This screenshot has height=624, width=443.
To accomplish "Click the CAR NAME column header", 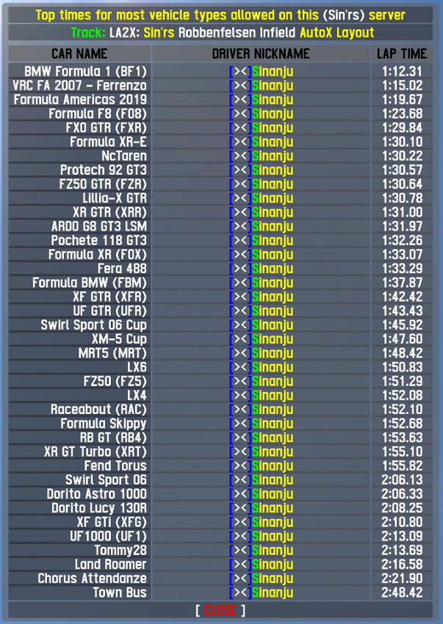I will (79, 54).
